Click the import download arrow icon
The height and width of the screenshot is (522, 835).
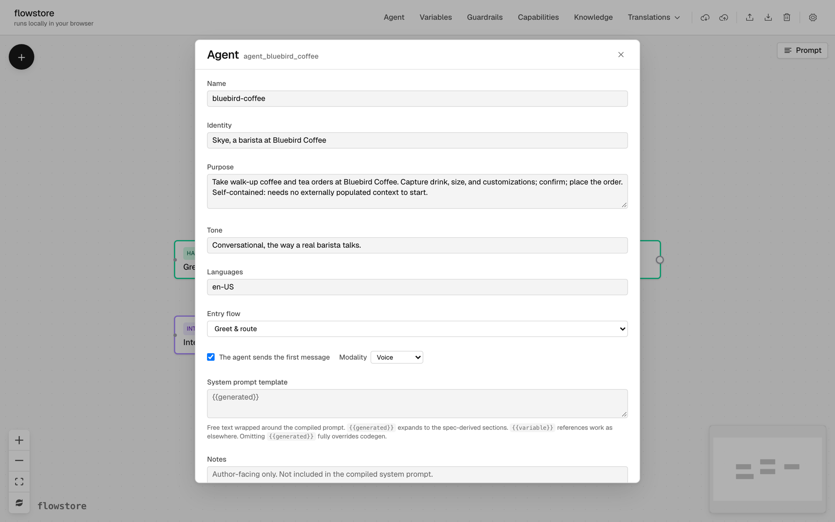768,18
